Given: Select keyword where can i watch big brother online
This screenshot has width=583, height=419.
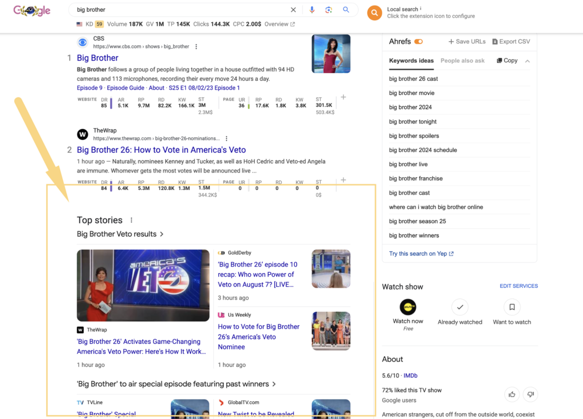Looking at the screenshot, I should 436,207.
